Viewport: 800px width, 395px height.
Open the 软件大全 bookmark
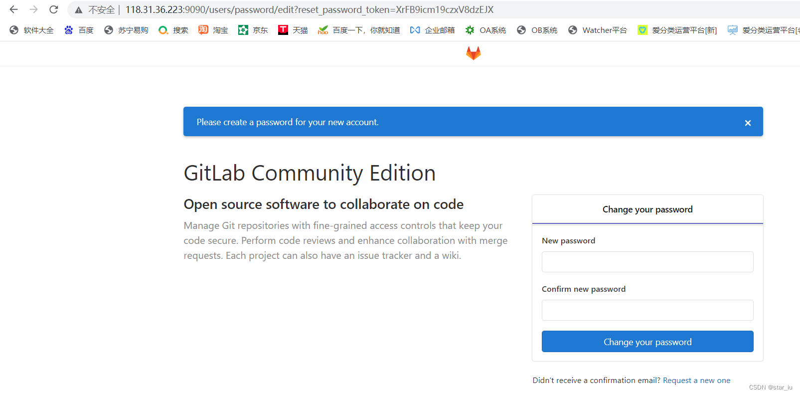(x=31, y=30)
